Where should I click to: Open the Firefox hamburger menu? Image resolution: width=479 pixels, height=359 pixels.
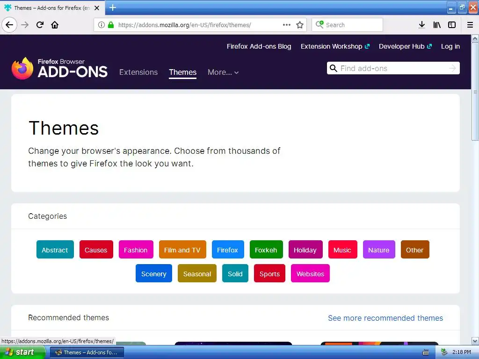tap(470, 25)
